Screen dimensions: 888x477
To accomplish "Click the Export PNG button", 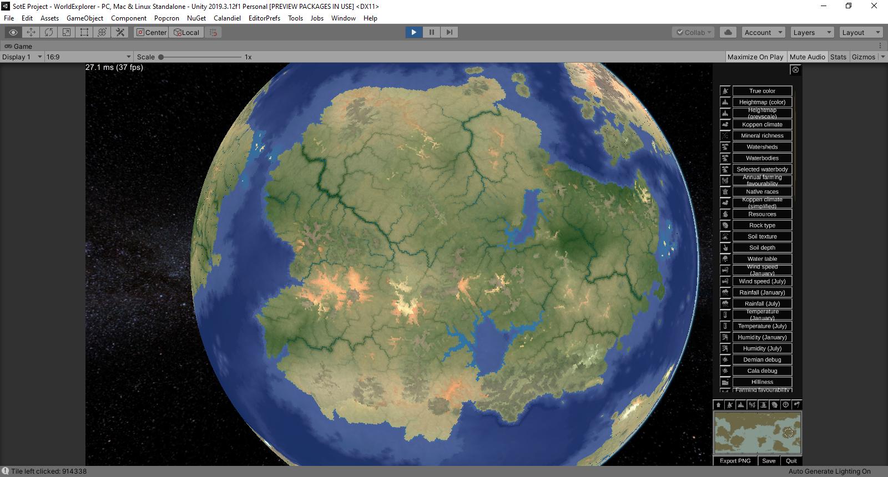I will click(x=735, y=461).
